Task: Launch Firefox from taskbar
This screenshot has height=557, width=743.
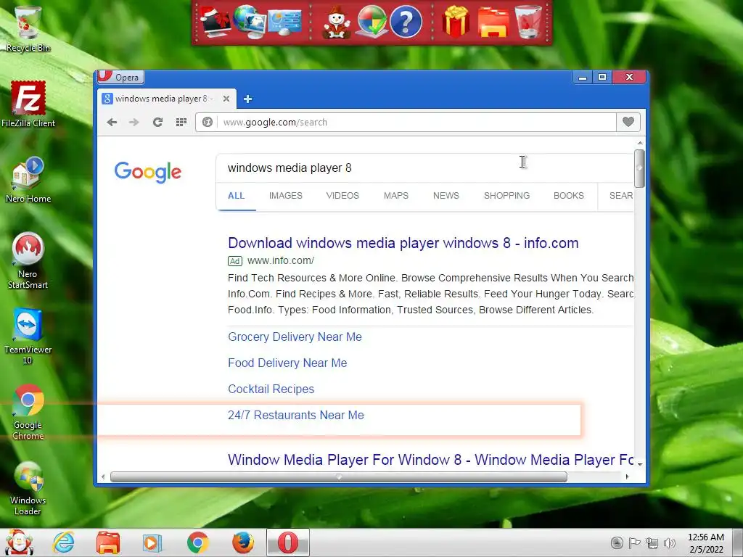Action: 243,542
